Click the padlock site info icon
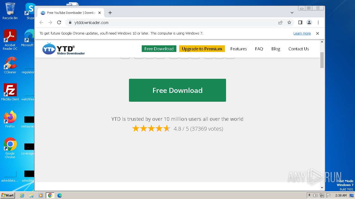 pos(70,22)
